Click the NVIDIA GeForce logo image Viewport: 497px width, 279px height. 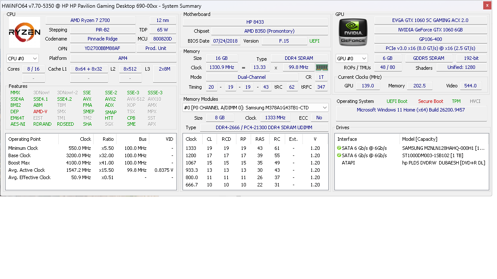(x=353, y=32)
